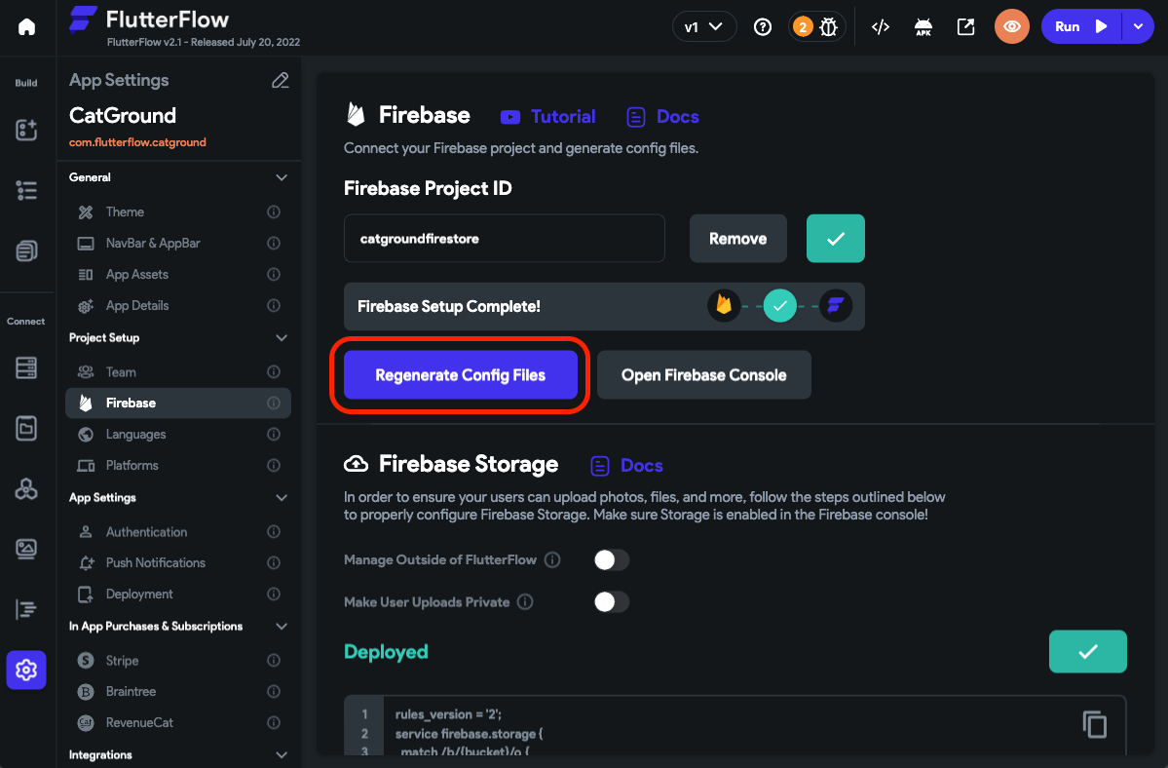Collapse In App Purchases & Subscriptions section

coord(281,627)
